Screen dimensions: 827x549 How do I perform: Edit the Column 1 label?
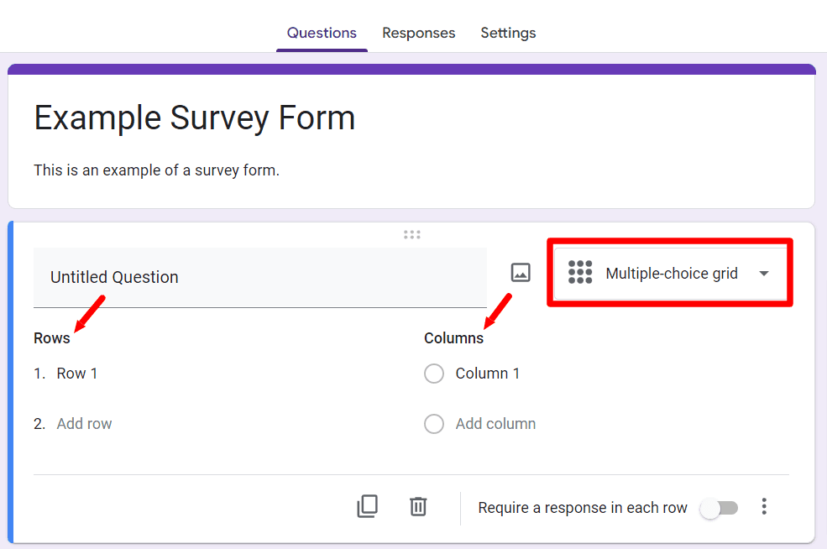click(x=488, y=374)
